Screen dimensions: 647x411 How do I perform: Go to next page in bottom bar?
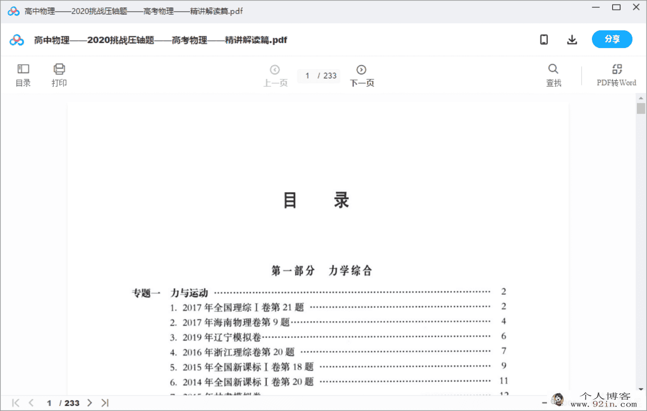89,403
